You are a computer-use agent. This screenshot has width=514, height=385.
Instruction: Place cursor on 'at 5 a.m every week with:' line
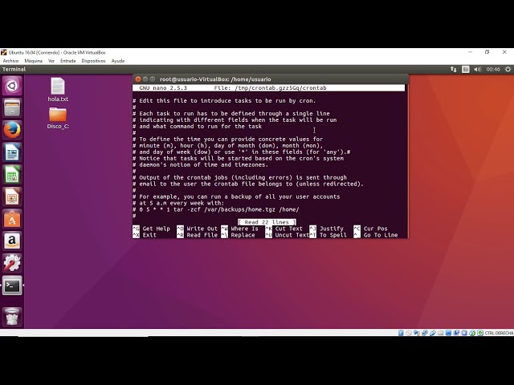[178, 203]
